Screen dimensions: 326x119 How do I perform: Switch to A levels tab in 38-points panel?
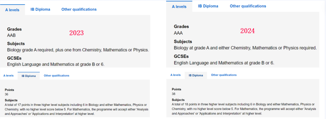pyautogui.click(x=175, y=75)
